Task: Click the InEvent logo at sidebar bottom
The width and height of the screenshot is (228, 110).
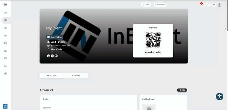Action: [x=5, y=106]
